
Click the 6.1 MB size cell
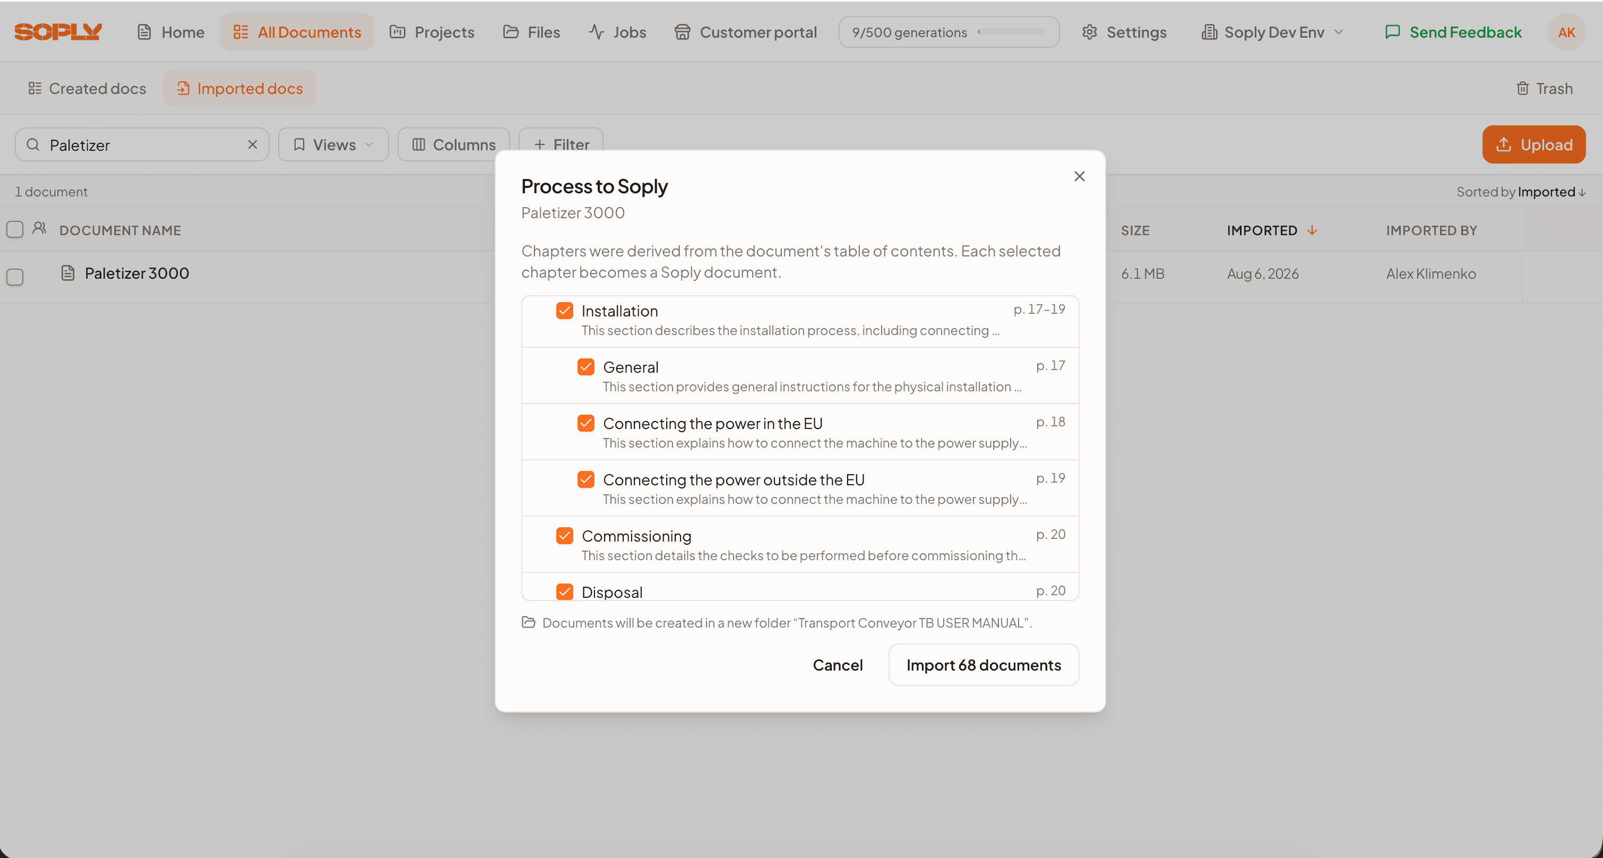(1142, 273)
